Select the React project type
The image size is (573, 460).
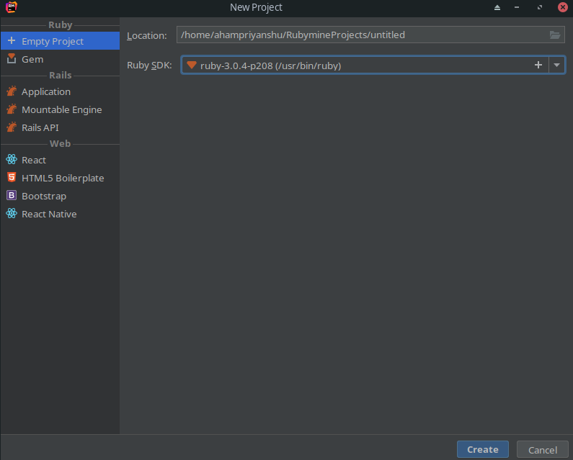pos(60,160)
